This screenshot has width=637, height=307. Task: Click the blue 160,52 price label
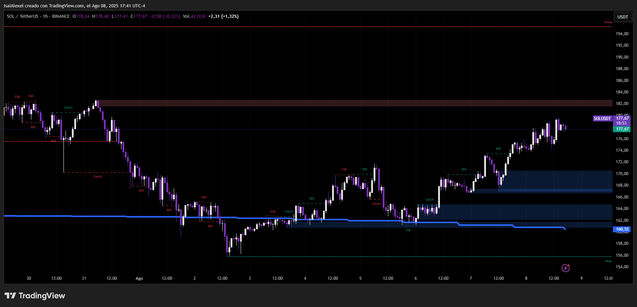(622, 229)
